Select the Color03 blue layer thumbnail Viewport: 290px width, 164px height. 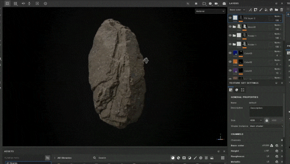[235, 53]
